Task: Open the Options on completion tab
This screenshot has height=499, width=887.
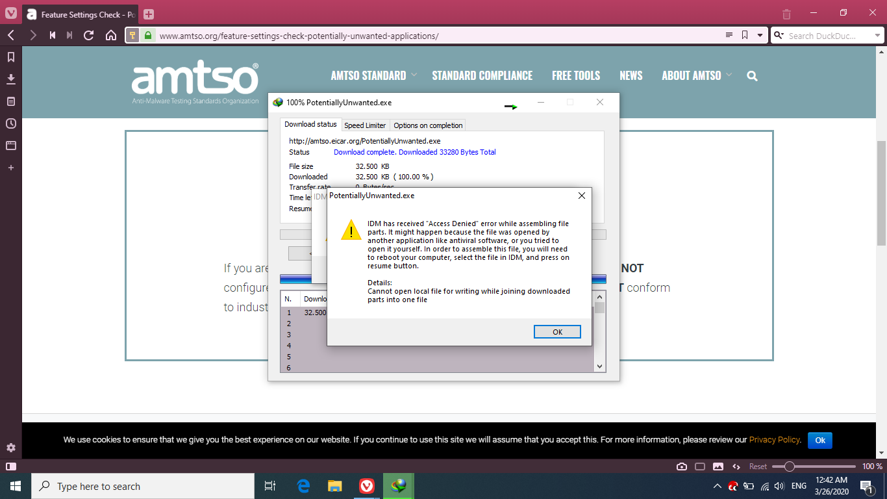Action: [428, 125]
